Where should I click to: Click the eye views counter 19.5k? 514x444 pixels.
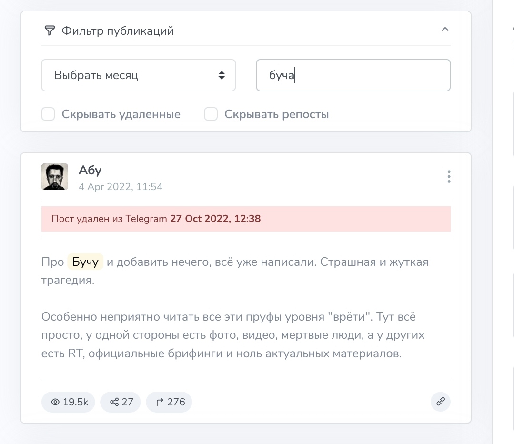[69, 402]
